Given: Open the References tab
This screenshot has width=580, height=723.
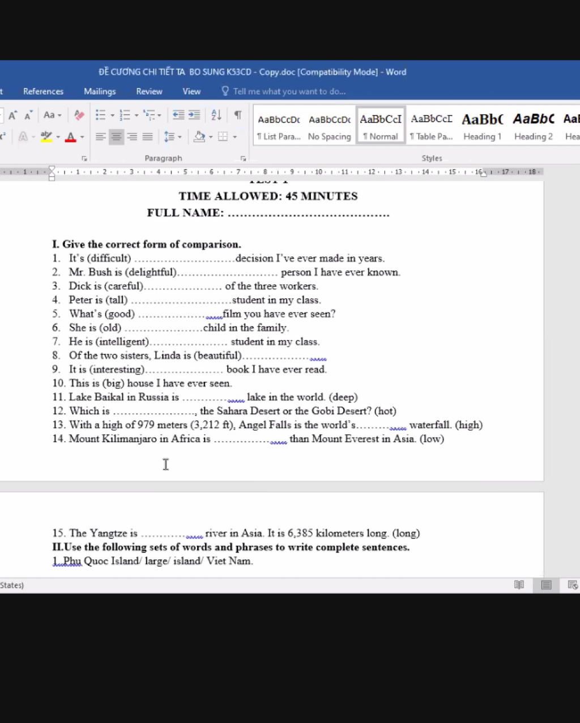Looking at the screenshot, I should 43,91.
